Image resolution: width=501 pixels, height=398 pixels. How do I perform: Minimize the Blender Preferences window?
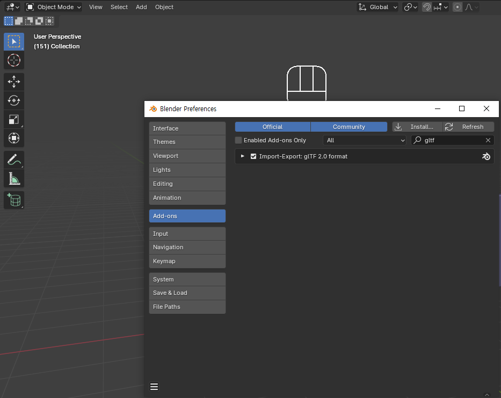point(438,108)
